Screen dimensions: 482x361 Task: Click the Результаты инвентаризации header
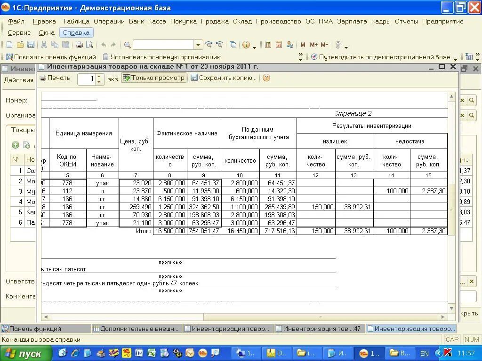pyautogui.click(x=372, y=126)
